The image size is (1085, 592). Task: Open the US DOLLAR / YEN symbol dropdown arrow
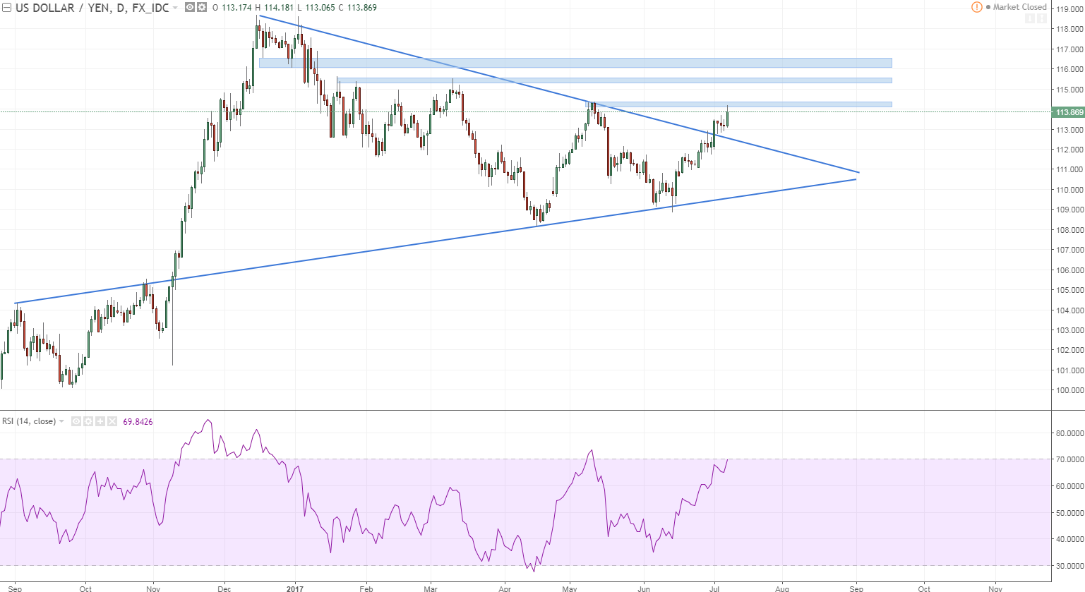[175, 8]
